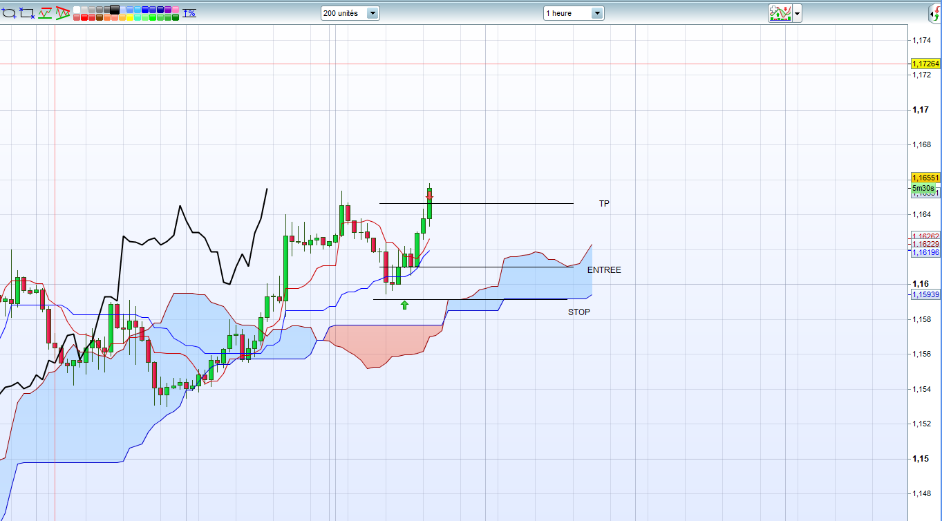Pick the yellow color swatch
Viewport: 942px width, 521px height.
pyautogui.click(x=130, y=17)
